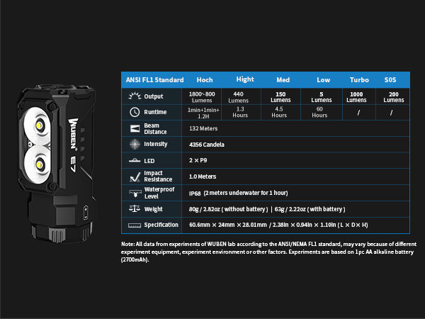425x319 pixels.
Task: Select the 'SOS' column header
Action: point(390,79)
